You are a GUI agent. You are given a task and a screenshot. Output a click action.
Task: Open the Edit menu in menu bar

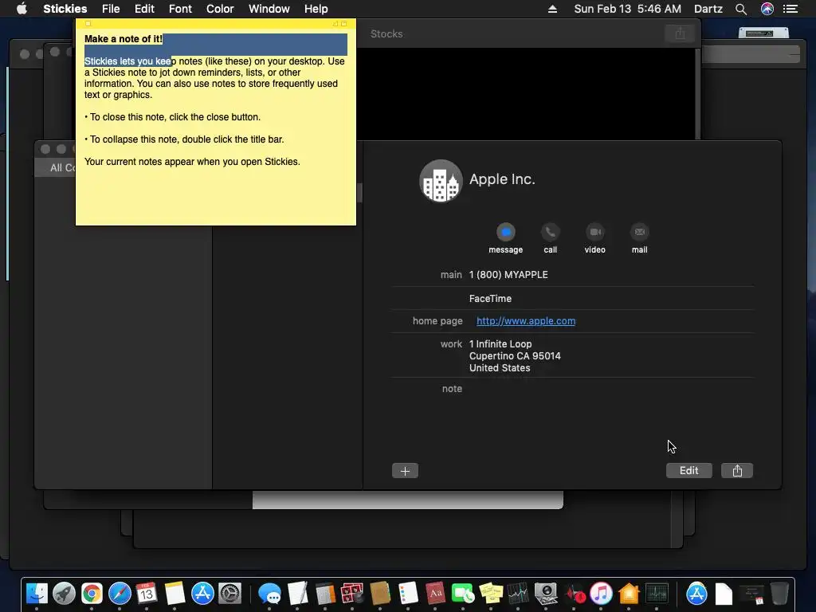(x=145, y=9)
